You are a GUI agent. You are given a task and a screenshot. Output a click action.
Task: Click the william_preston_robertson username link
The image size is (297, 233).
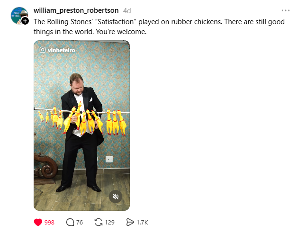[76, 10]
